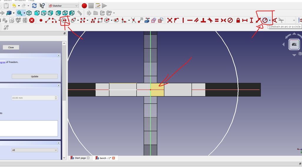Toggle construction geometry mode icon

tap(160, 20)
